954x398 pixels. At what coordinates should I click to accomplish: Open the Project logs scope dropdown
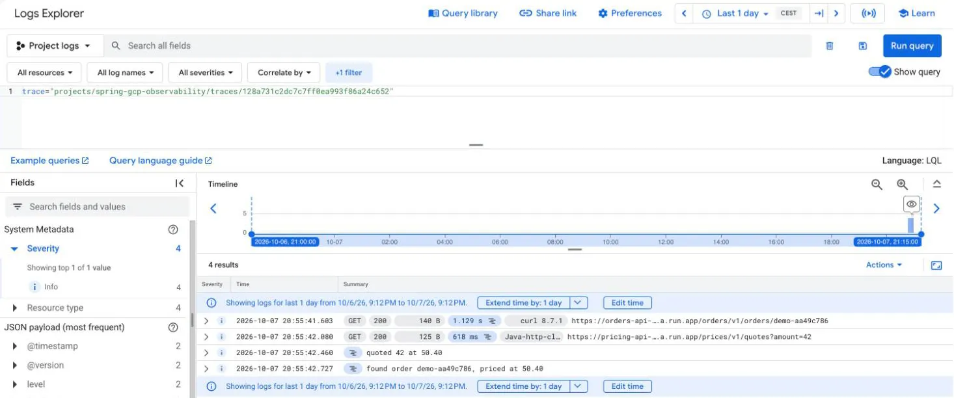[x=55, y=46]
